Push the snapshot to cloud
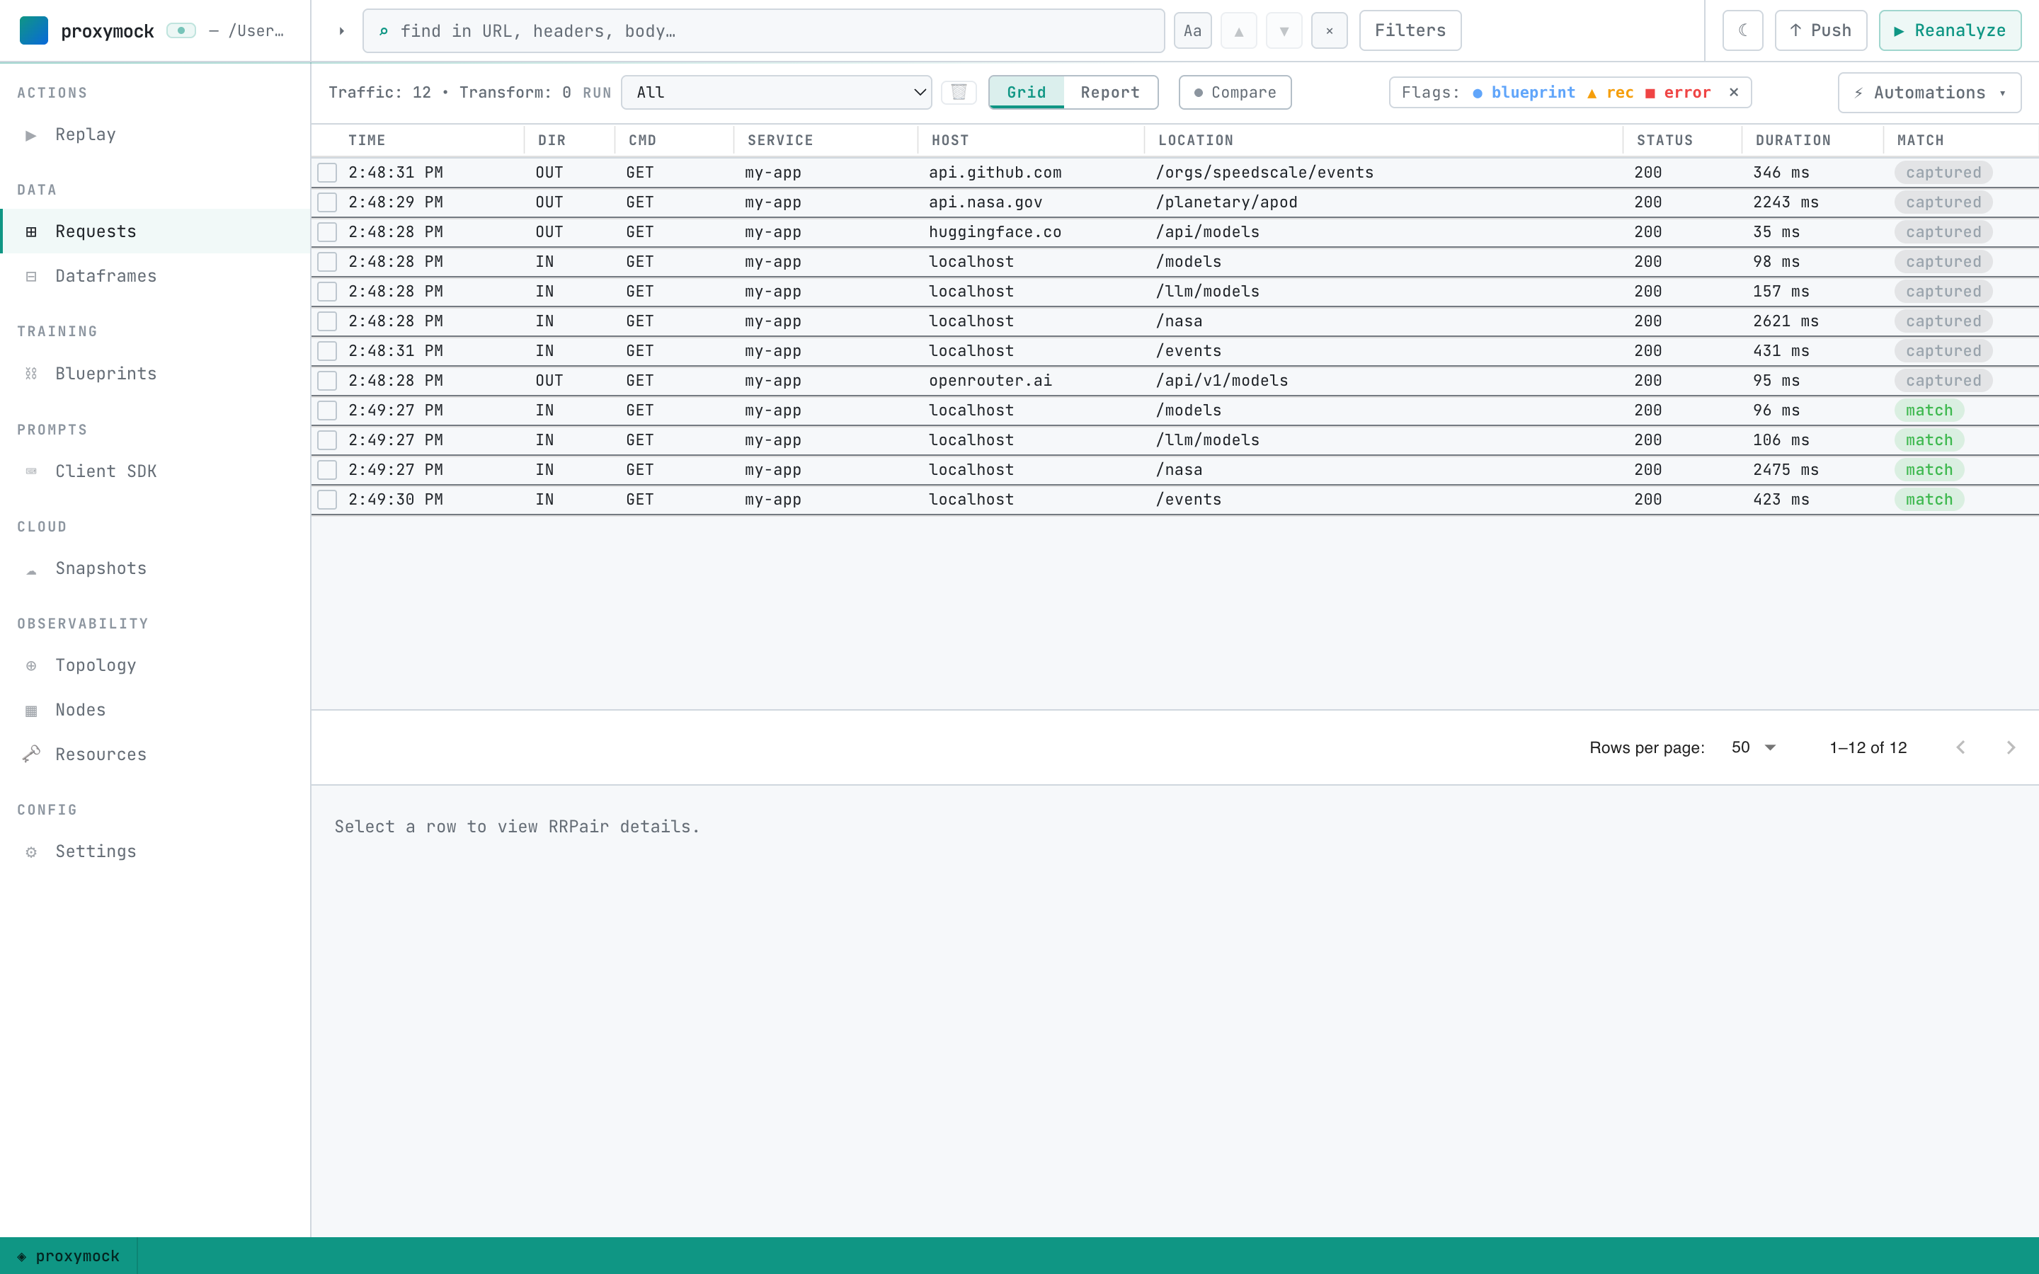Screen dimensions: 2039x1274 [1821, 30]
